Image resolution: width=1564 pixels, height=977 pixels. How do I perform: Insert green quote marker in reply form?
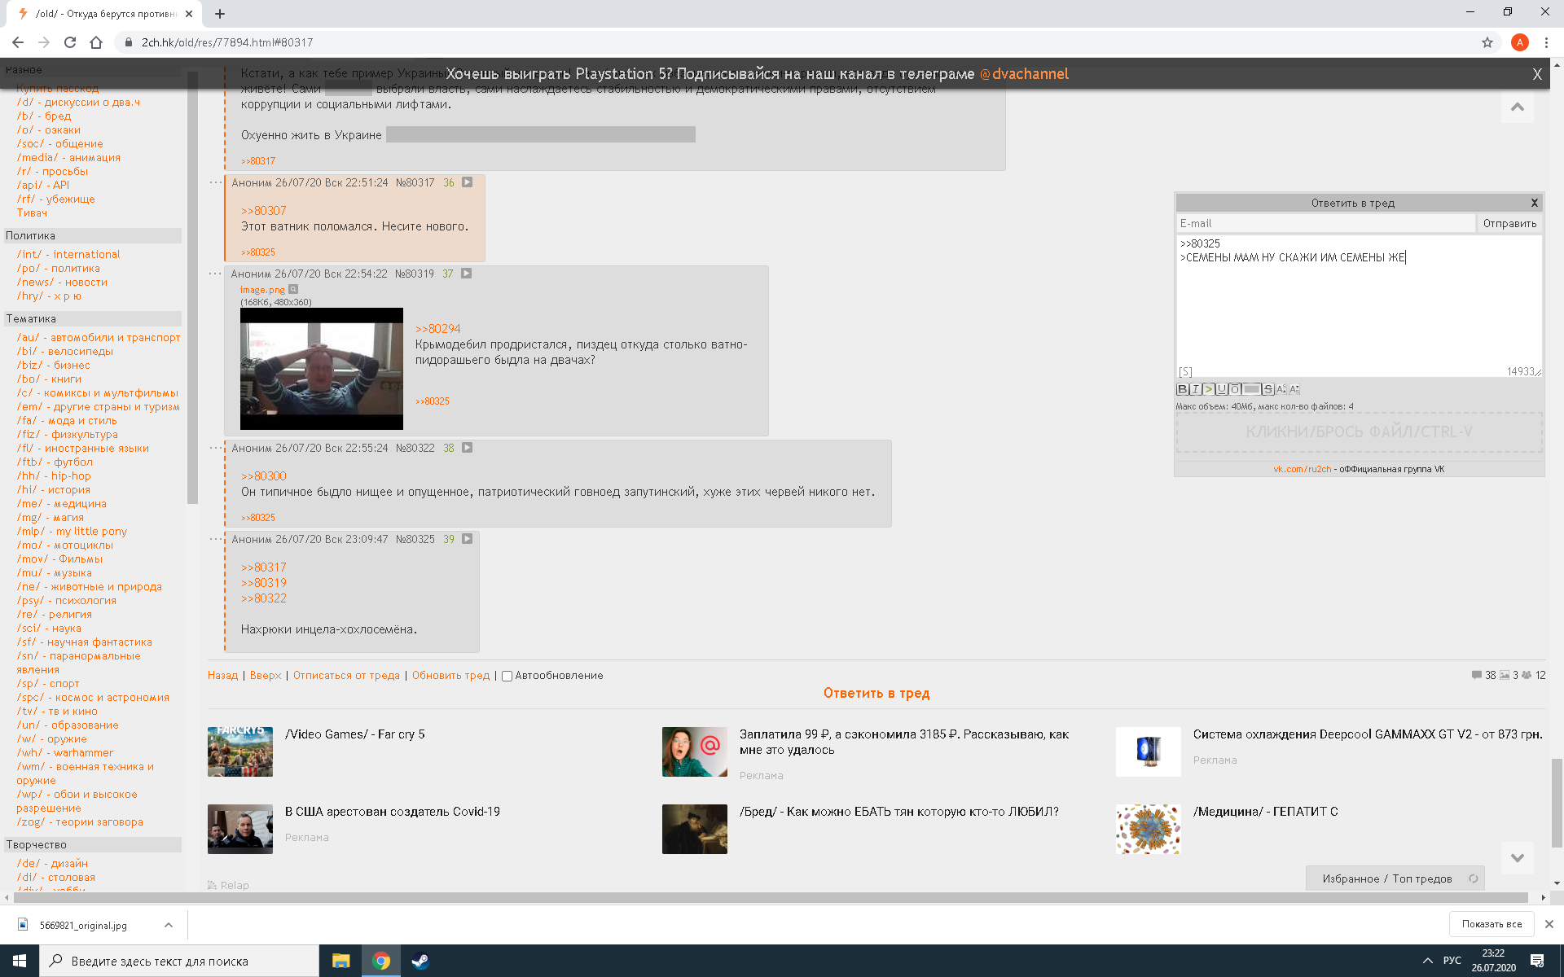pyautogui.click(x=1209, y=389)
